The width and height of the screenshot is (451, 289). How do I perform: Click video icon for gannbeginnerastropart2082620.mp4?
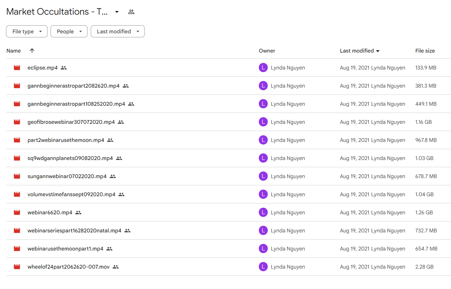tap(17, 86)
